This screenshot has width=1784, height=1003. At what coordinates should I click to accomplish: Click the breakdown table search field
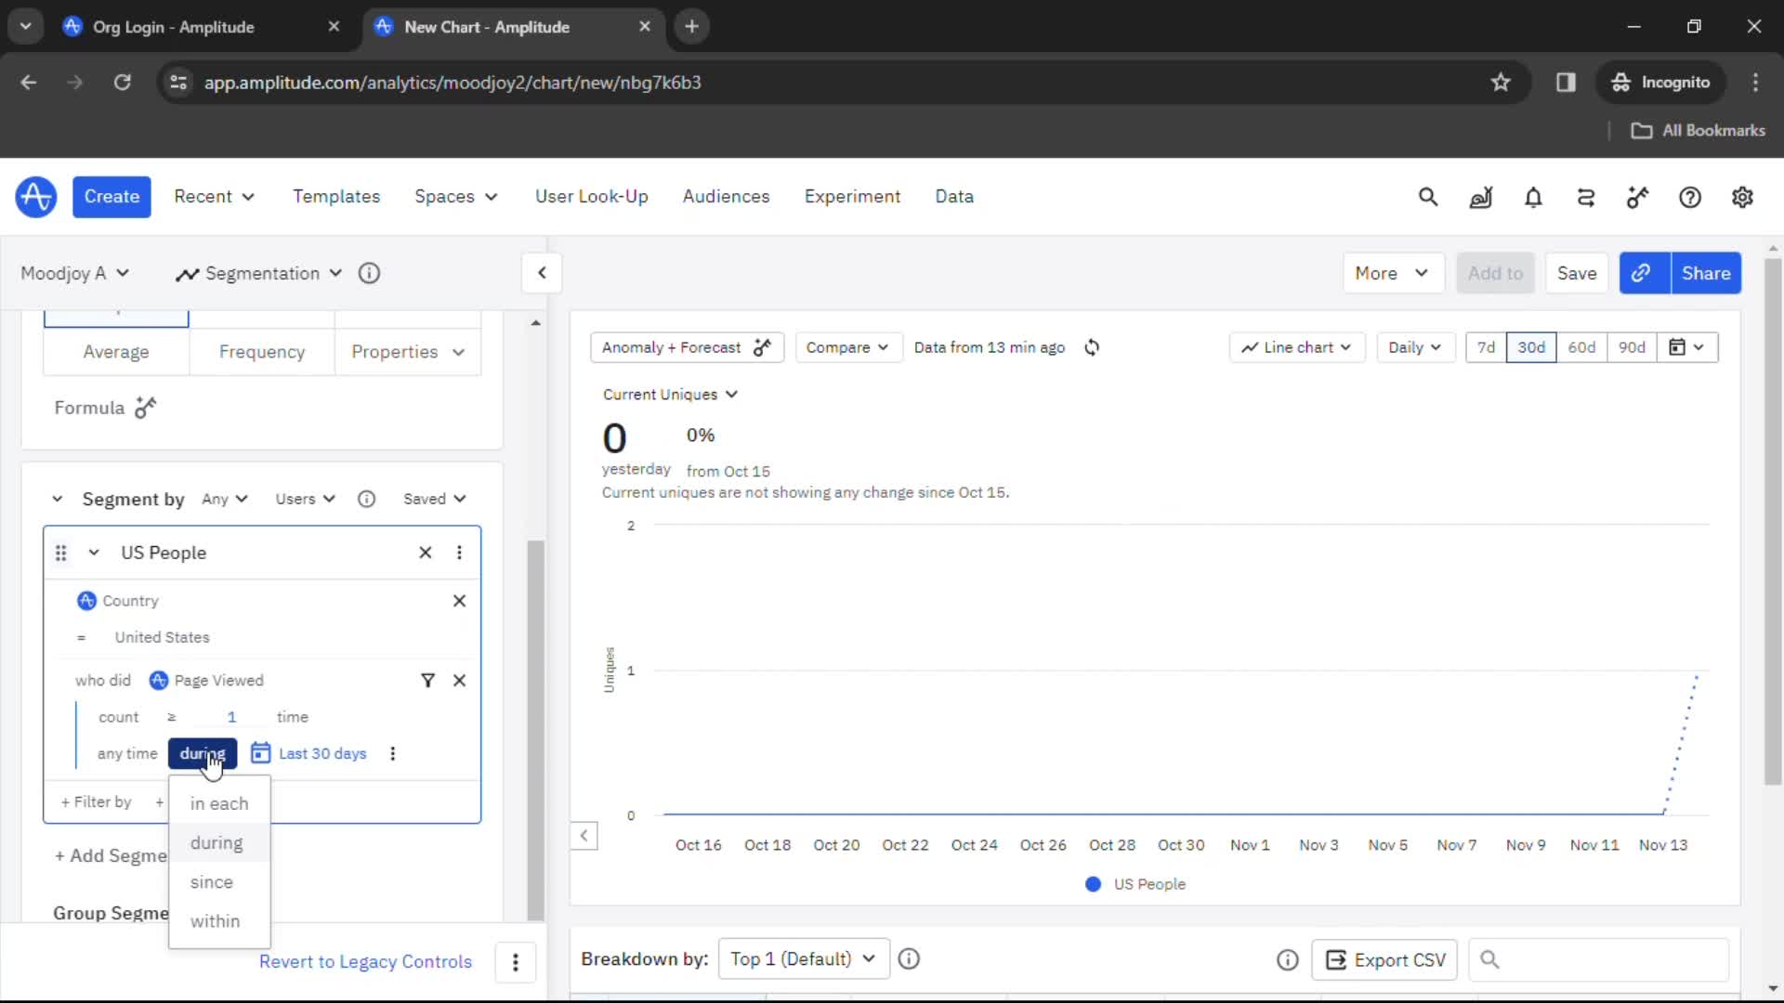[1599, 960]
